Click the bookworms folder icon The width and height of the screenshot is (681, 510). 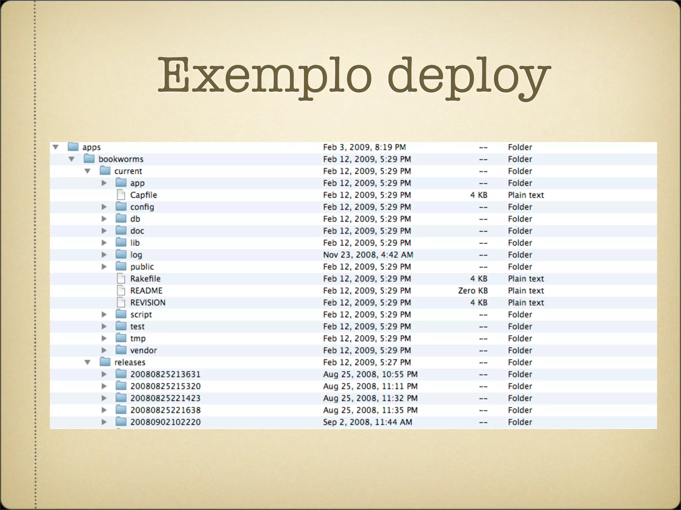pos(89,159)
